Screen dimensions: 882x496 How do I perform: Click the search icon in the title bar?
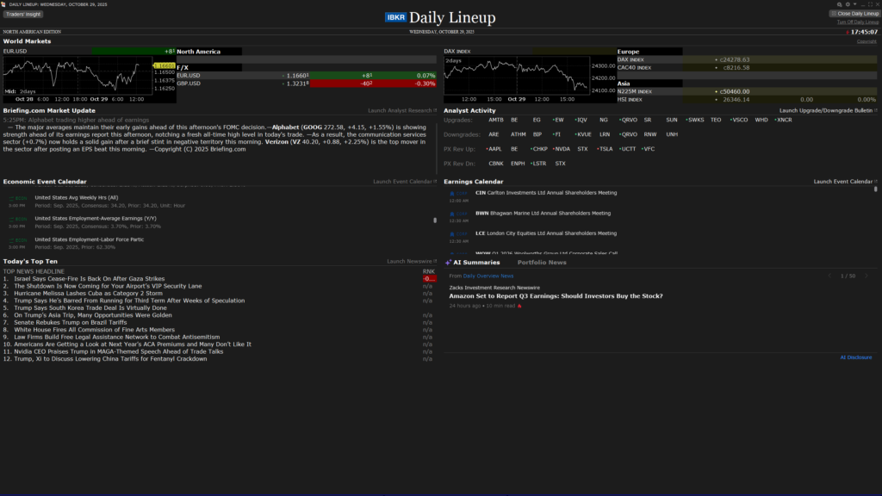[838, 4]
